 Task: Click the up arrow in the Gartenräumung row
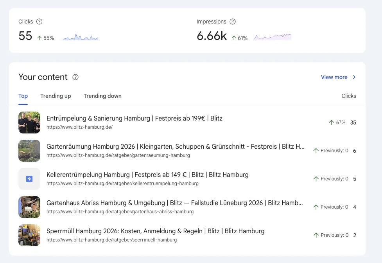tap(316, 151)
